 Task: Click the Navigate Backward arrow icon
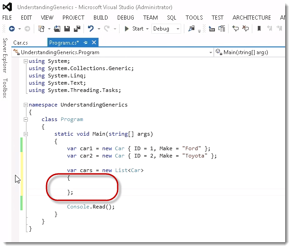[x=12, y=29]
